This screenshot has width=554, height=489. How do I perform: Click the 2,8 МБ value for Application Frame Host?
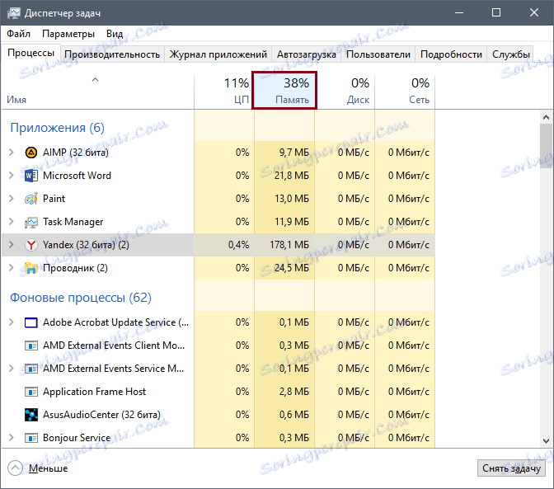[294, 392]
